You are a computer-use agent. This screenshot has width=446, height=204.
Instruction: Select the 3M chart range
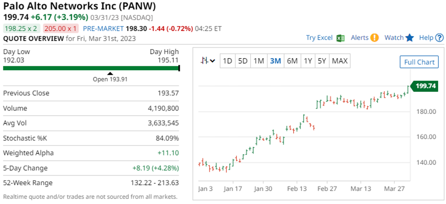click(276, 61)
